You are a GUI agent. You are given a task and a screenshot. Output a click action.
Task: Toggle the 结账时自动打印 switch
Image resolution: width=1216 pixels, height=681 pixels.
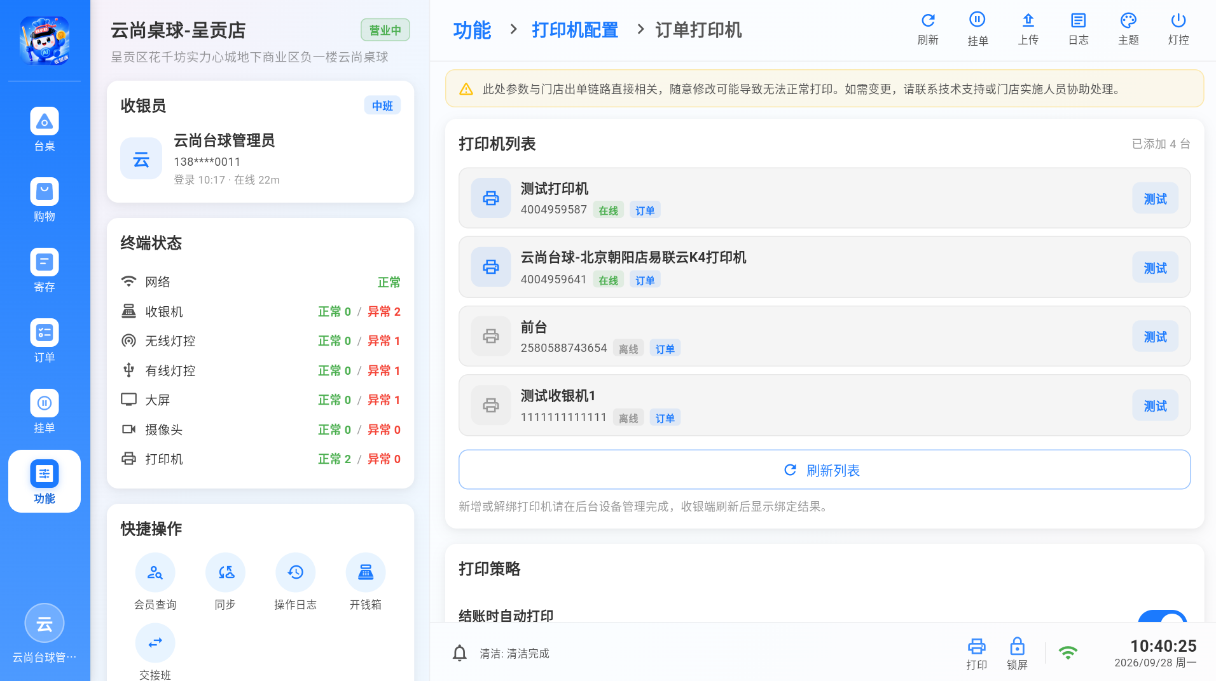pos(1162,616)
